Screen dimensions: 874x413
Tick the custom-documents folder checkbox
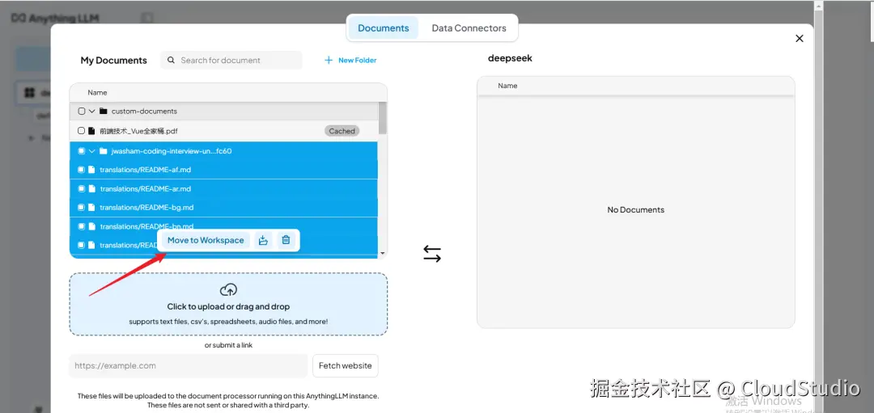pyautogui.click(x=82, y=112)
